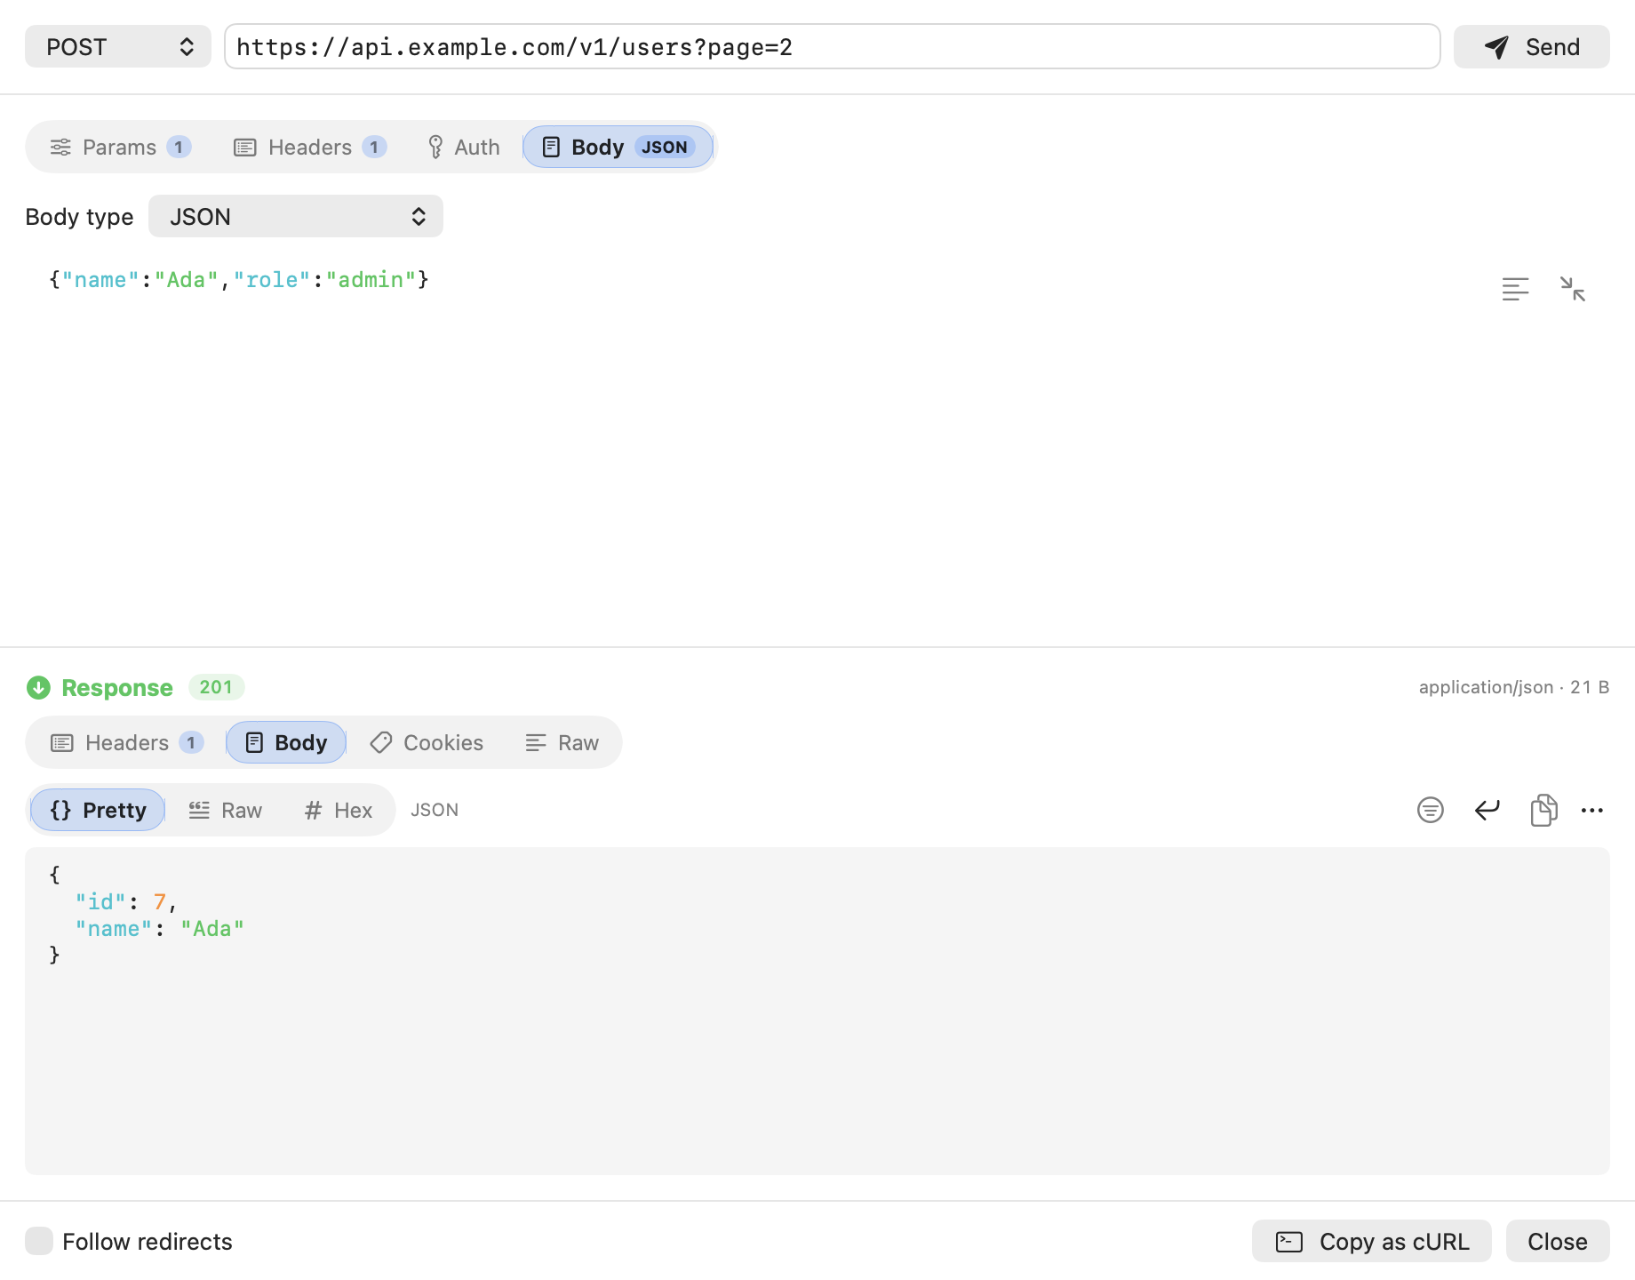Image resolution: width=1635 pixels, height=1280 pixels.
Task: Copy response body with clipboard icon
Action: pos(1543,810)
